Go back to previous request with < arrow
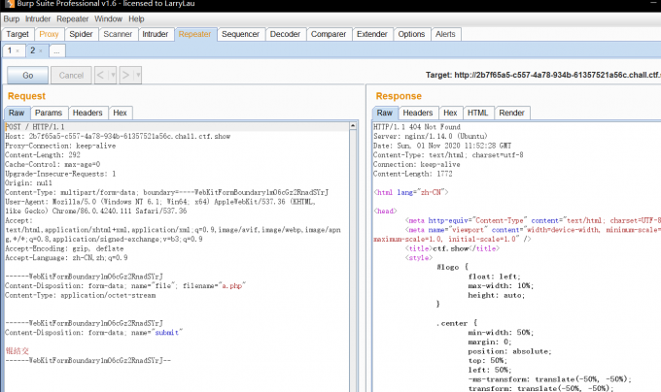661x392 pixels. (100, 76)
